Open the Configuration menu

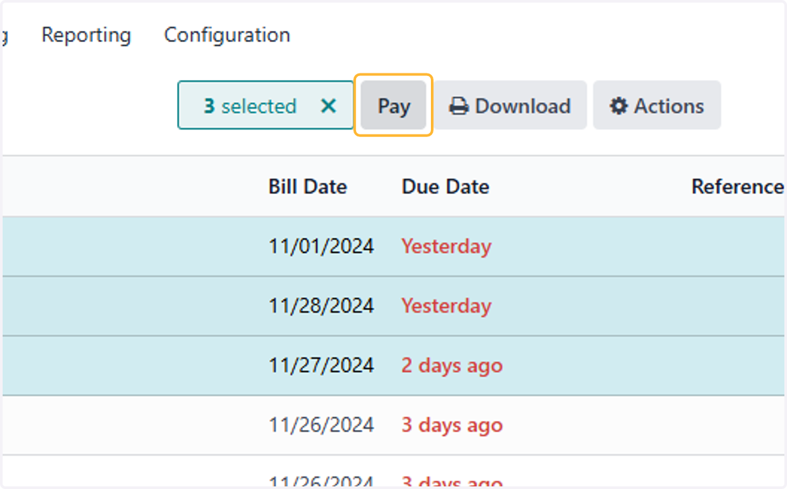[x=227, y=35]
